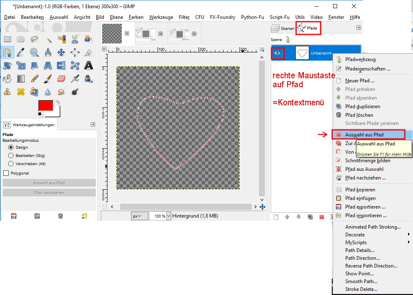Select the Select by Color tool

tap(62, 39)
